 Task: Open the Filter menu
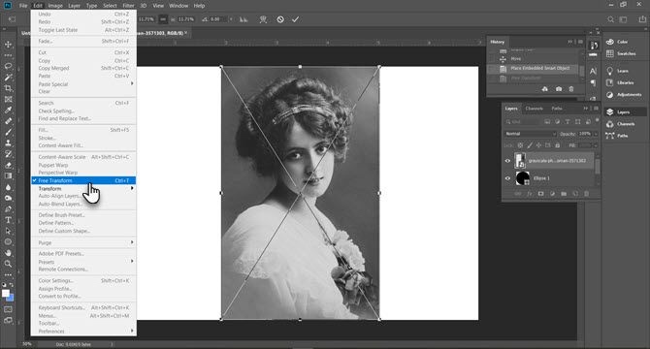(128, 6)
